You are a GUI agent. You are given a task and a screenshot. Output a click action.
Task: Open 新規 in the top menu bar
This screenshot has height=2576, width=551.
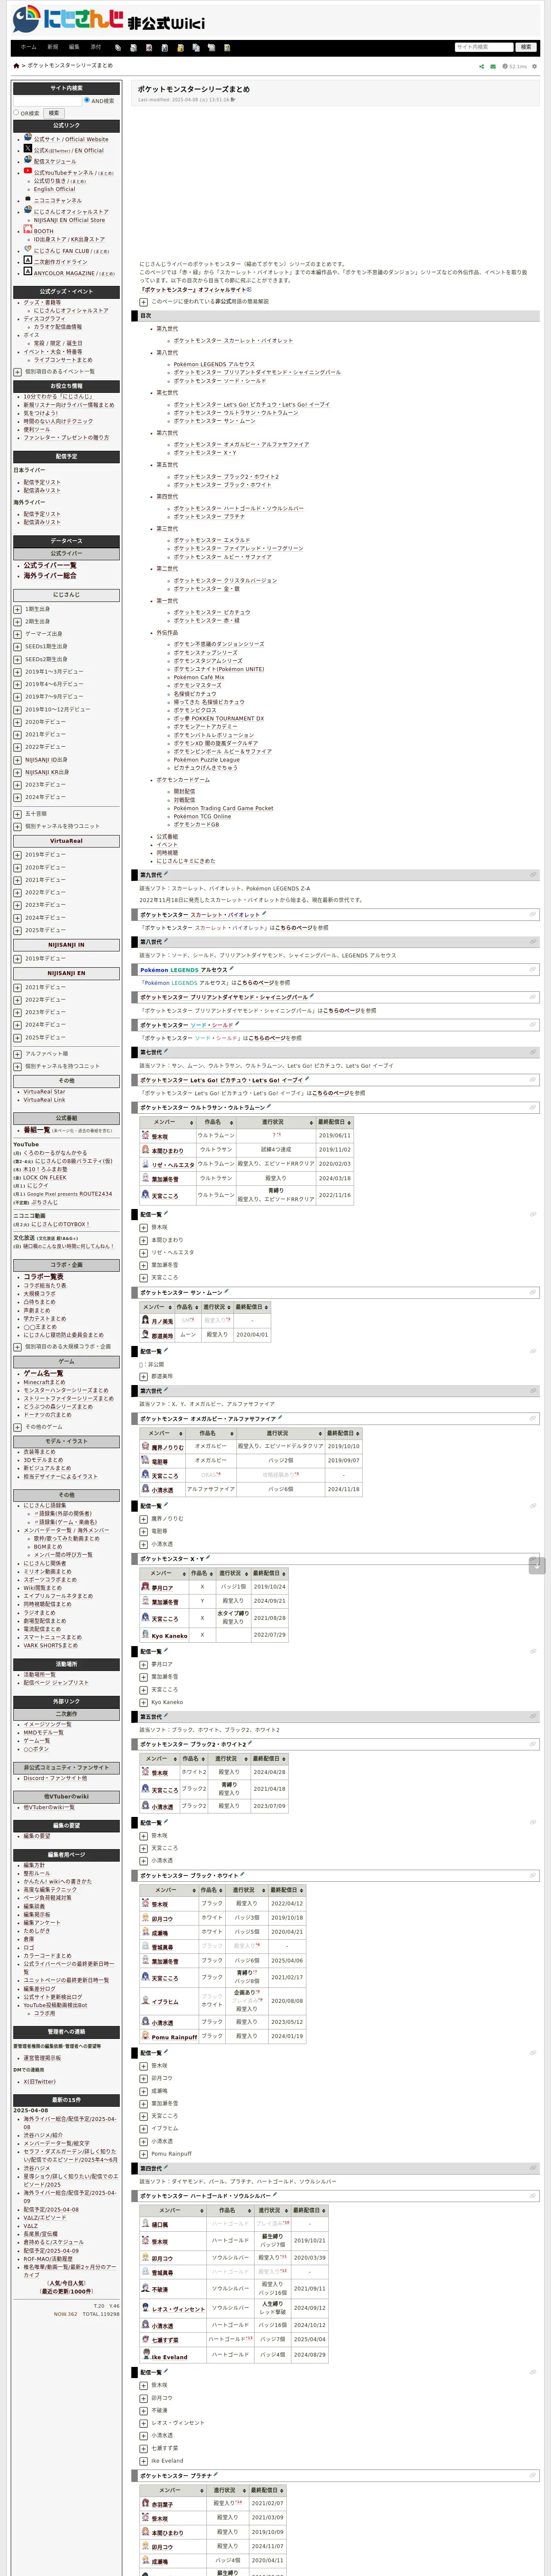[53, 47]
